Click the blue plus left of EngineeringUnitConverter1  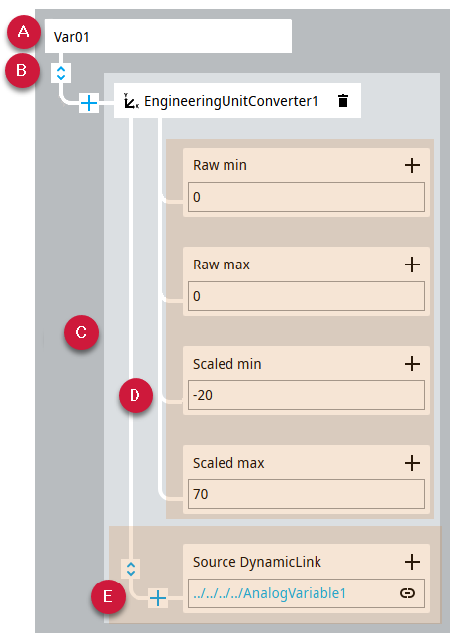(89, 103)
